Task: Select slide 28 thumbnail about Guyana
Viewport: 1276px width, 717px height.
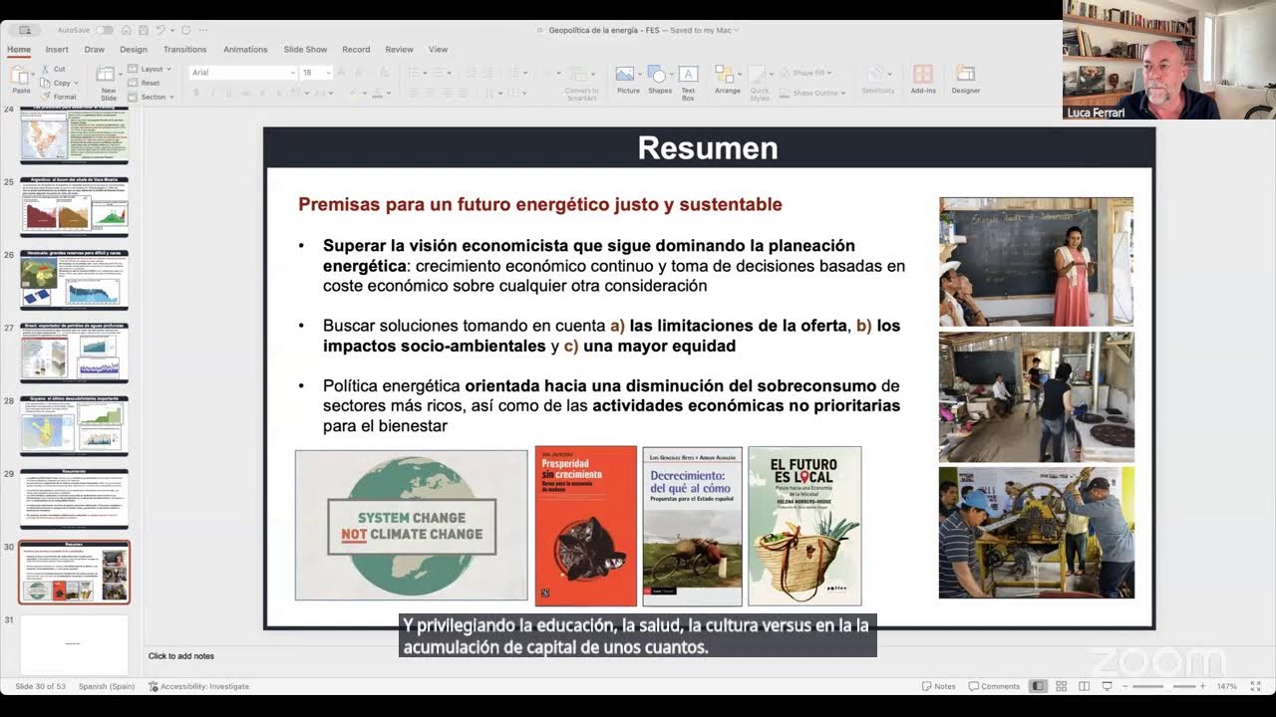Action: [74, 425]
